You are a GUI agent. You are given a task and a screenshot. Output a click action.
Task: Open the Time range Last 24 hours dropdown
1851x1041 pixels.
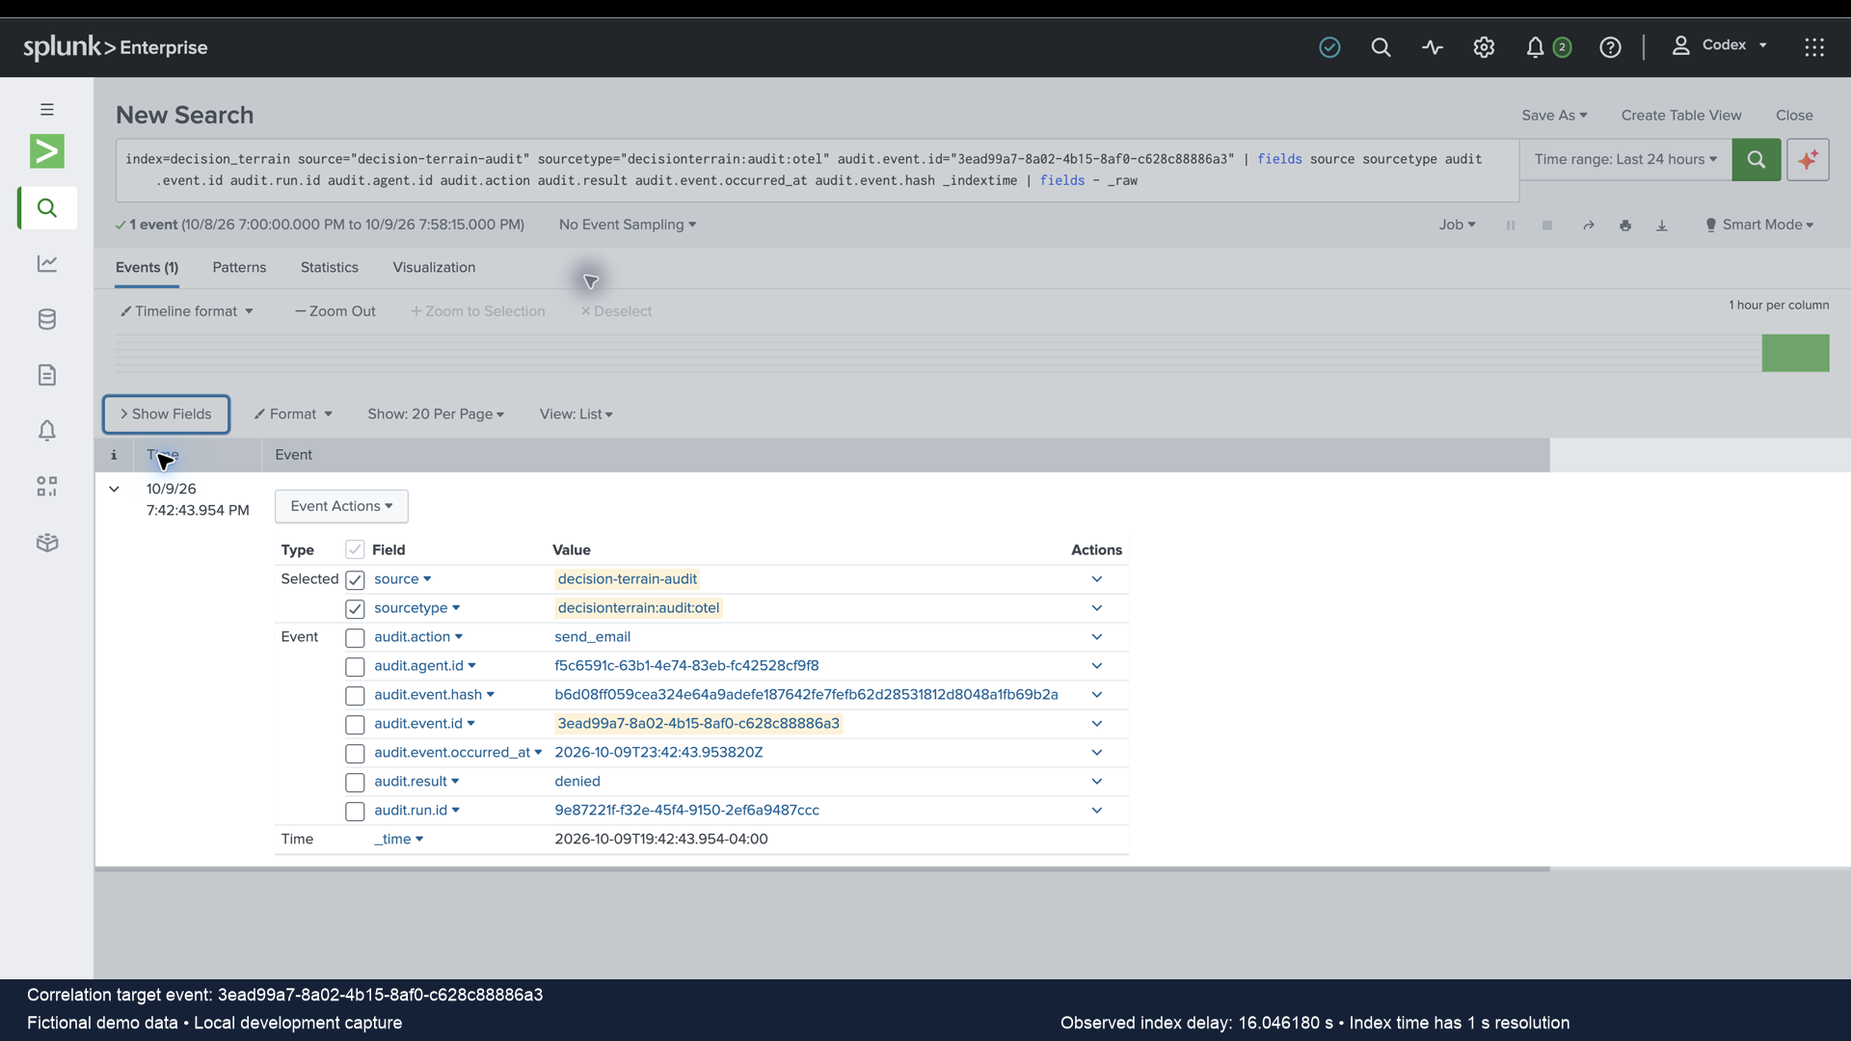pos(1625,159)
